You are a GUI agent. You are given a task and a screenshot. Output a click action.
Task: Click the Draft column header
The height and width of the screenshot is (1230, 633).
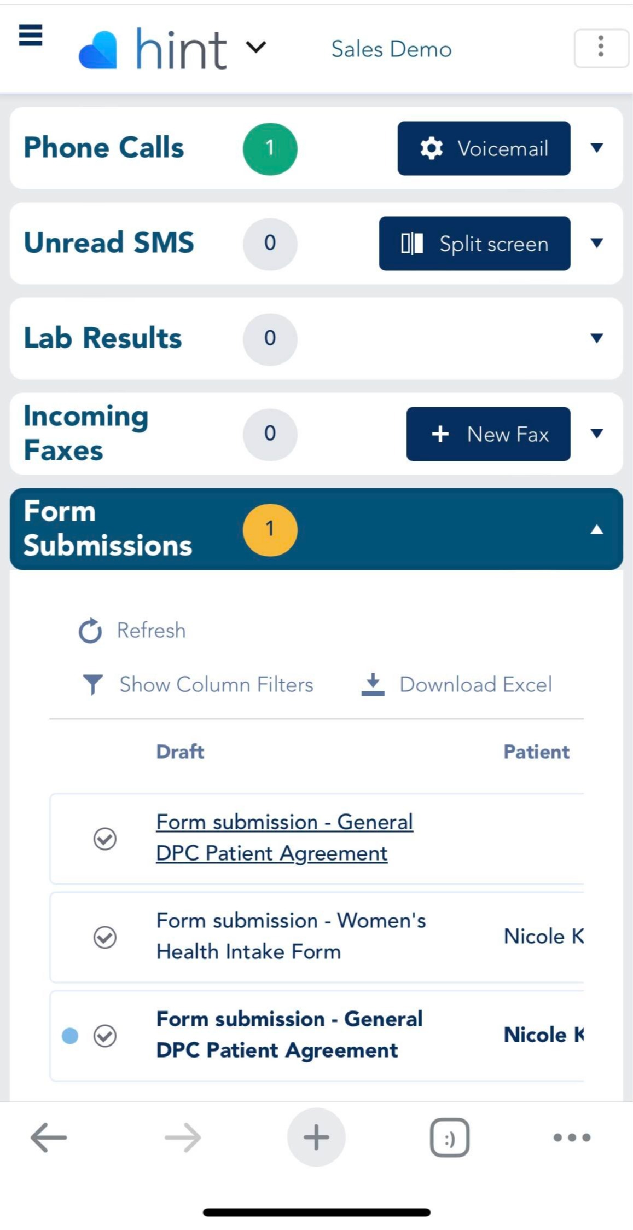(179, 752)
